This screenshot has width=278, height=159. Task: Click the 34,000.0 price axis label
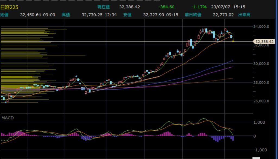tap(261, 27)
